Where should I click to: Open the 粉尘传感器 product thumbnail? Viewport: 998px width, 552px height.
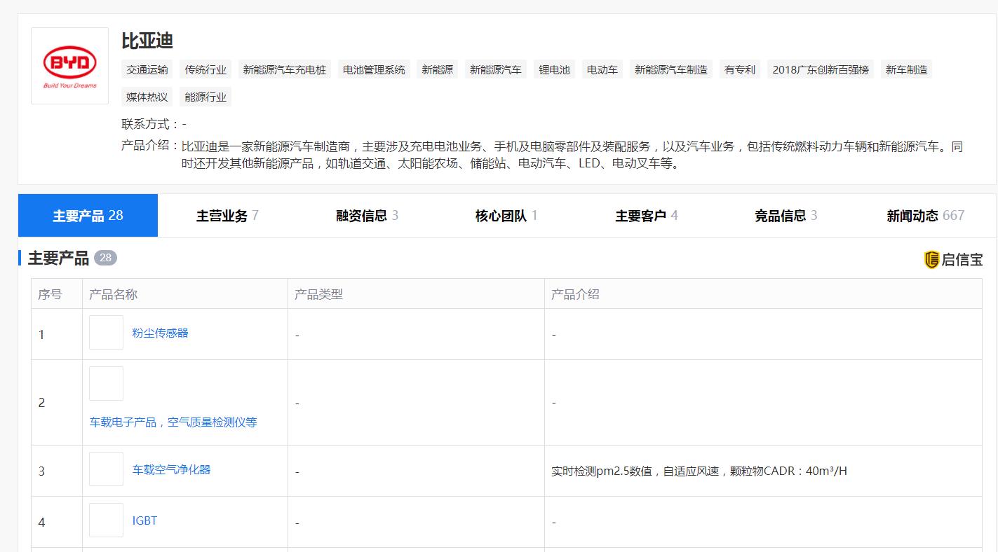106,333
